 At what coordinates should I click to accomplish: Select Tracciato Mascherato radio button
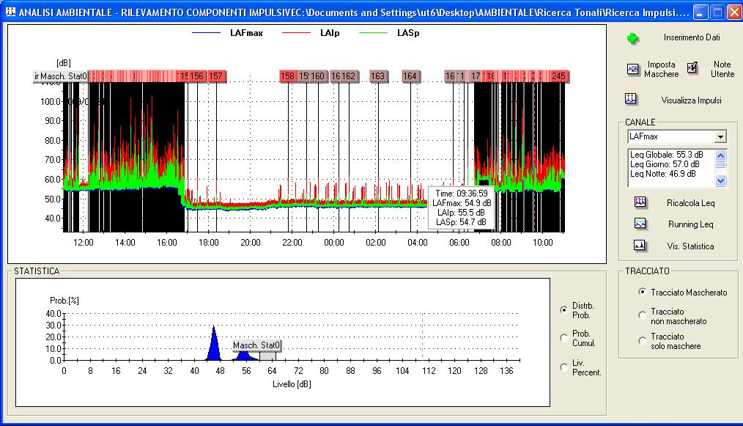pyautogui.click(x=642, y=292)
